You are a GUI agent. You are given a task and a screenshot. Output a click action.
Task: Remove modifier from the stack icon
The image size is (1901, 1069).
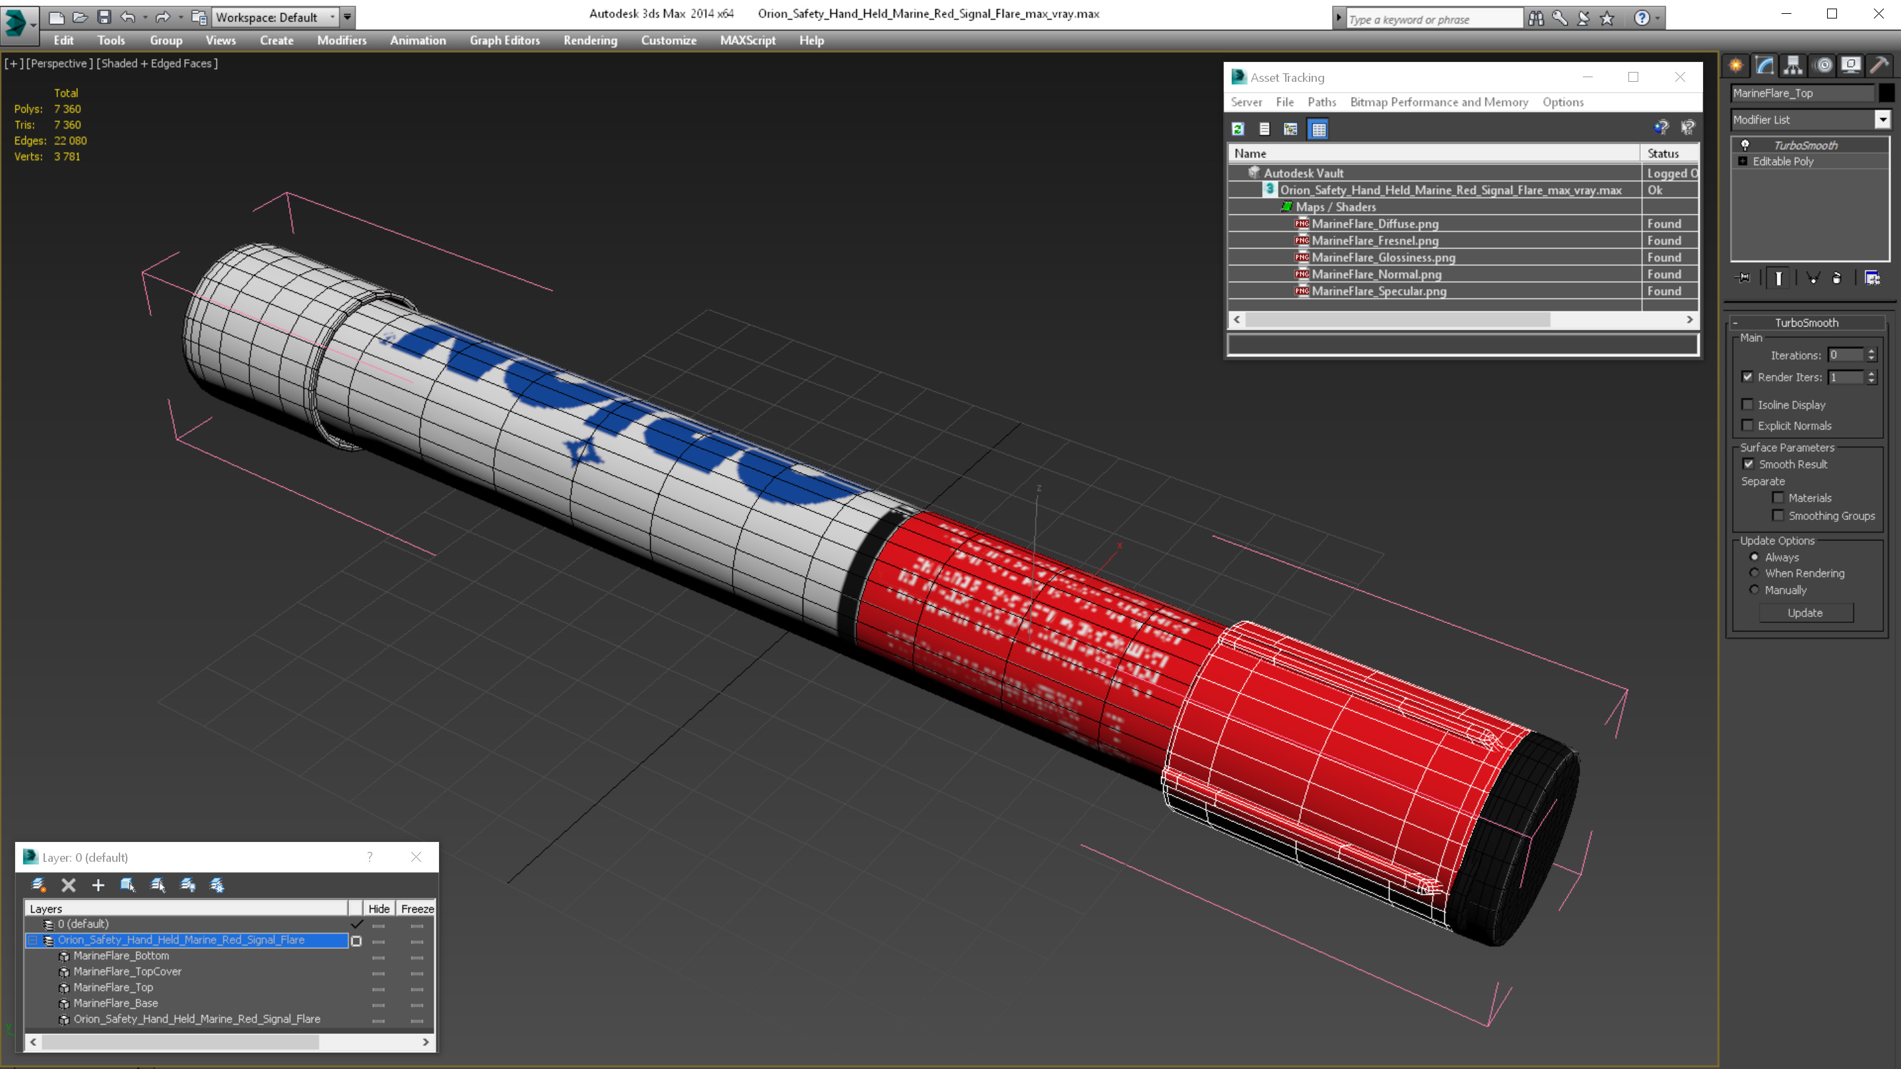pos(1837,278)
